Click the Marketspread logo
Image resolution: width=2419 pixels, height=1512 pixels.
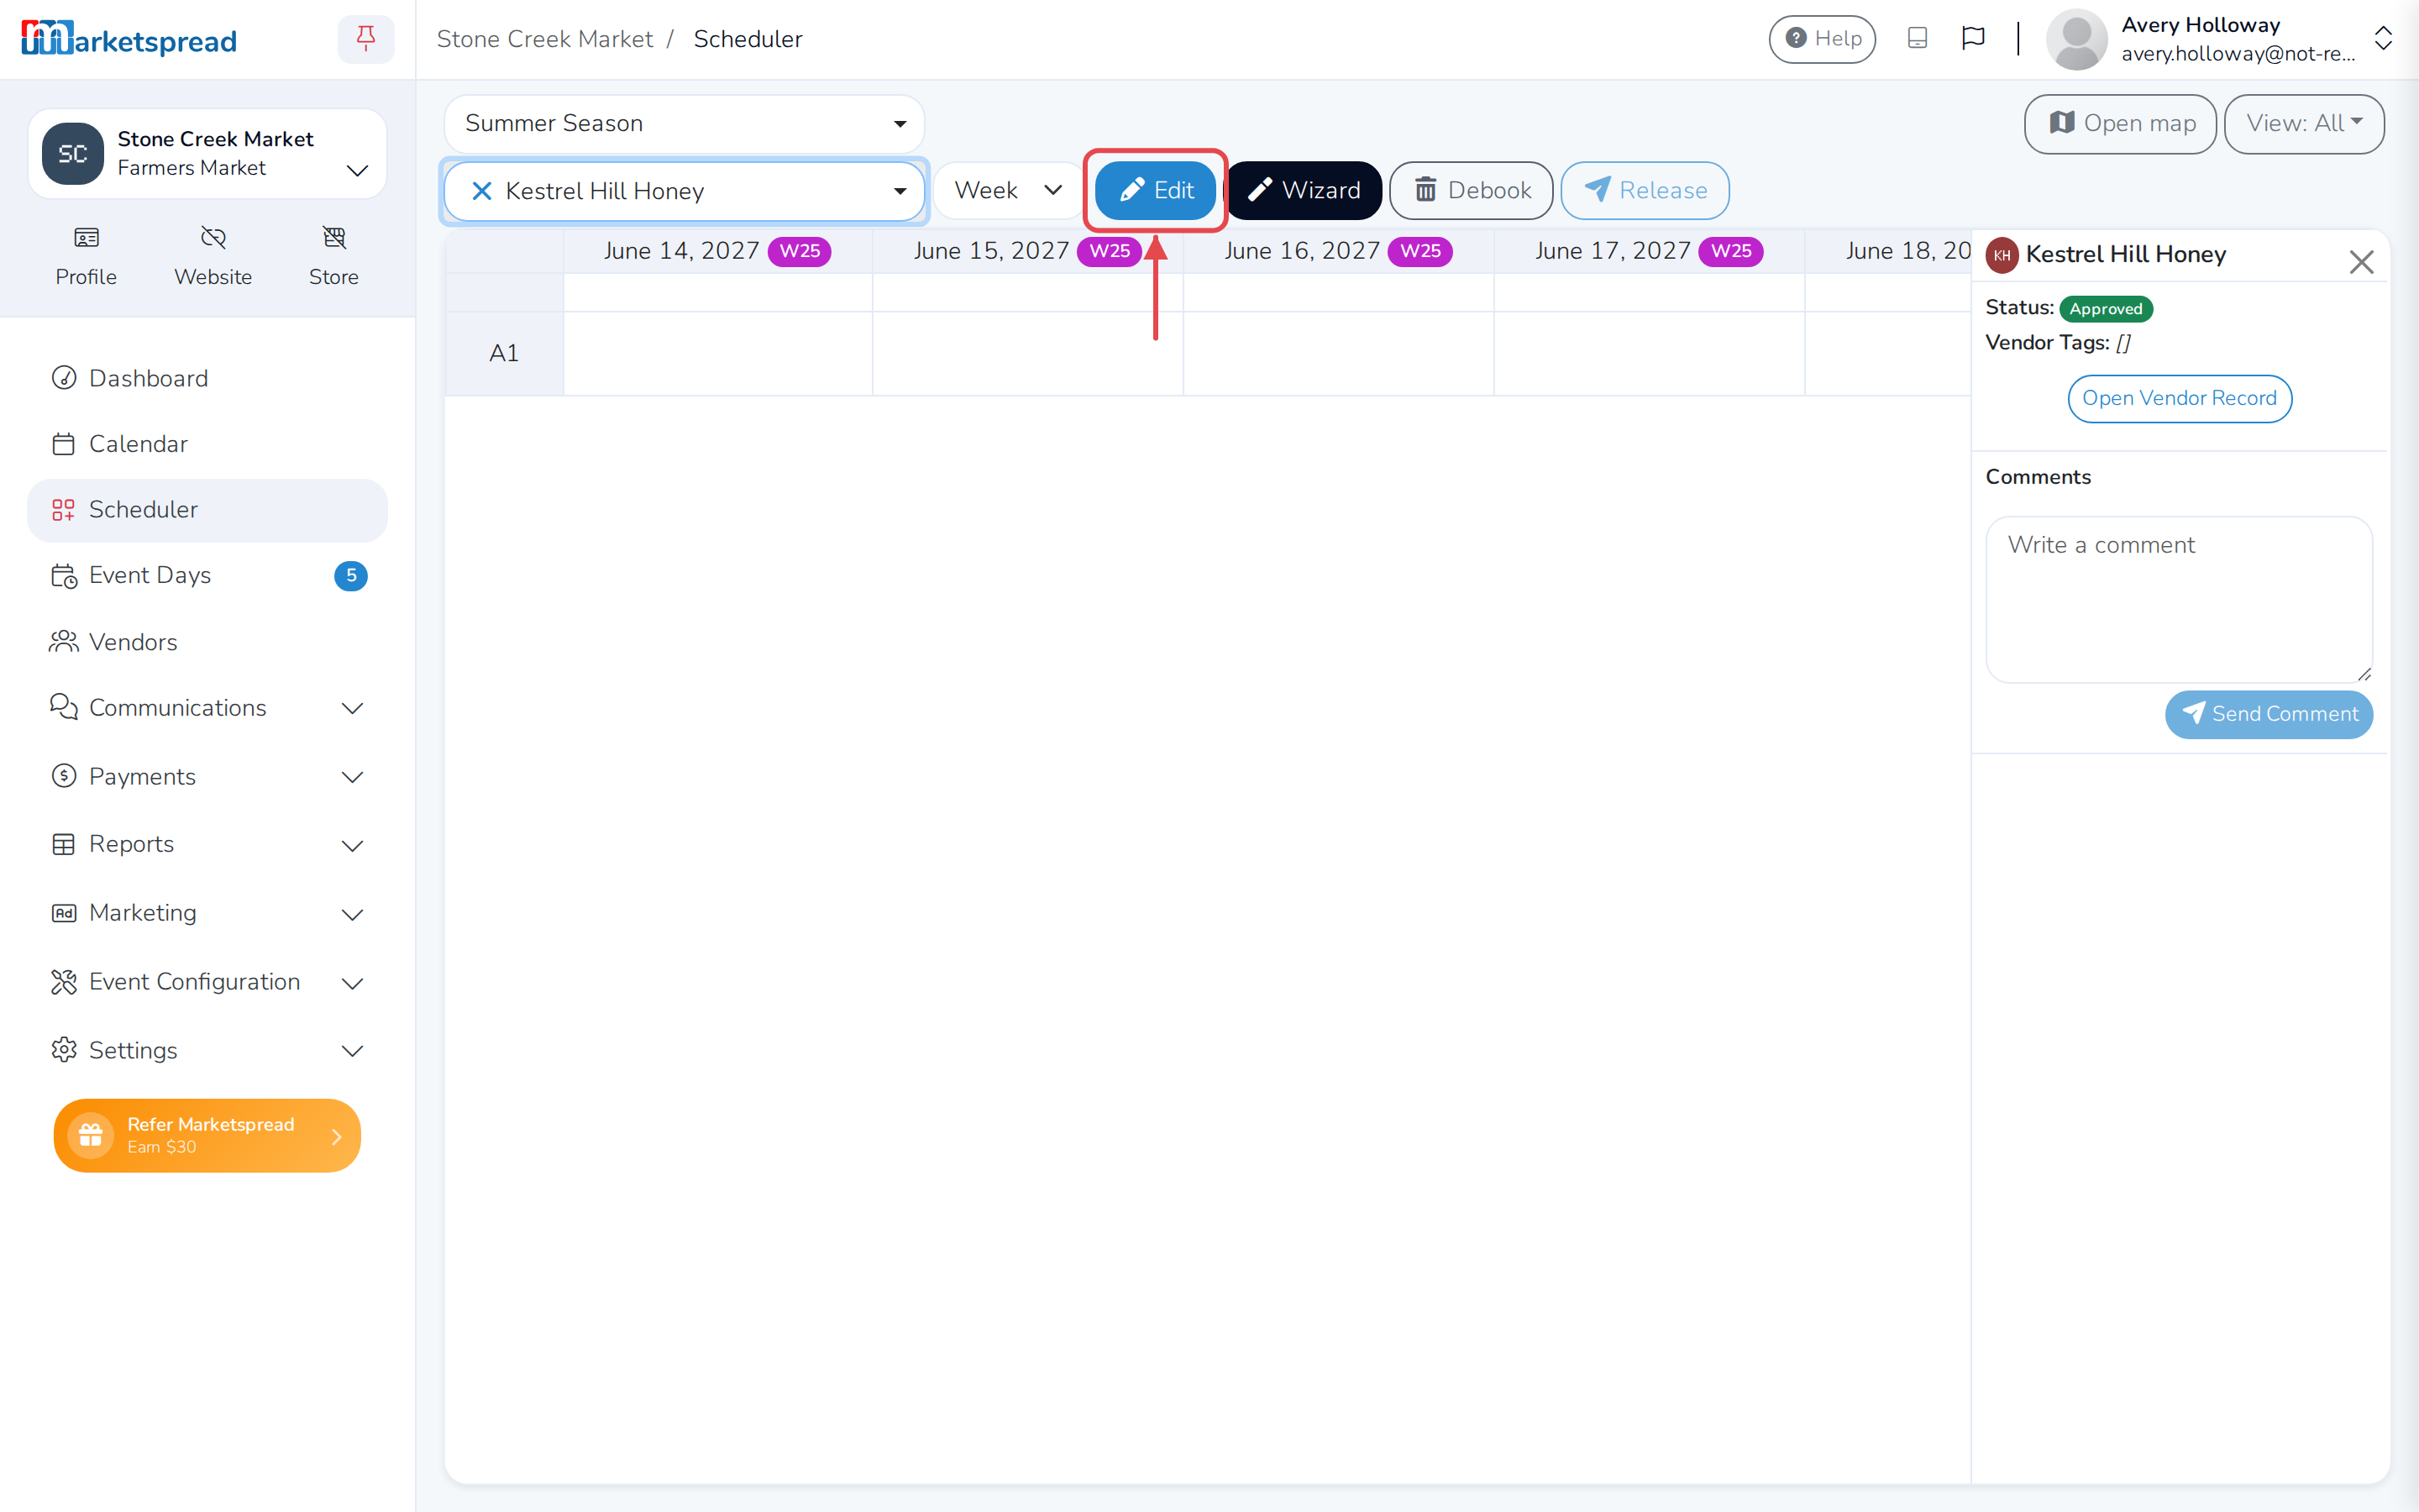(x=129, y=39)
